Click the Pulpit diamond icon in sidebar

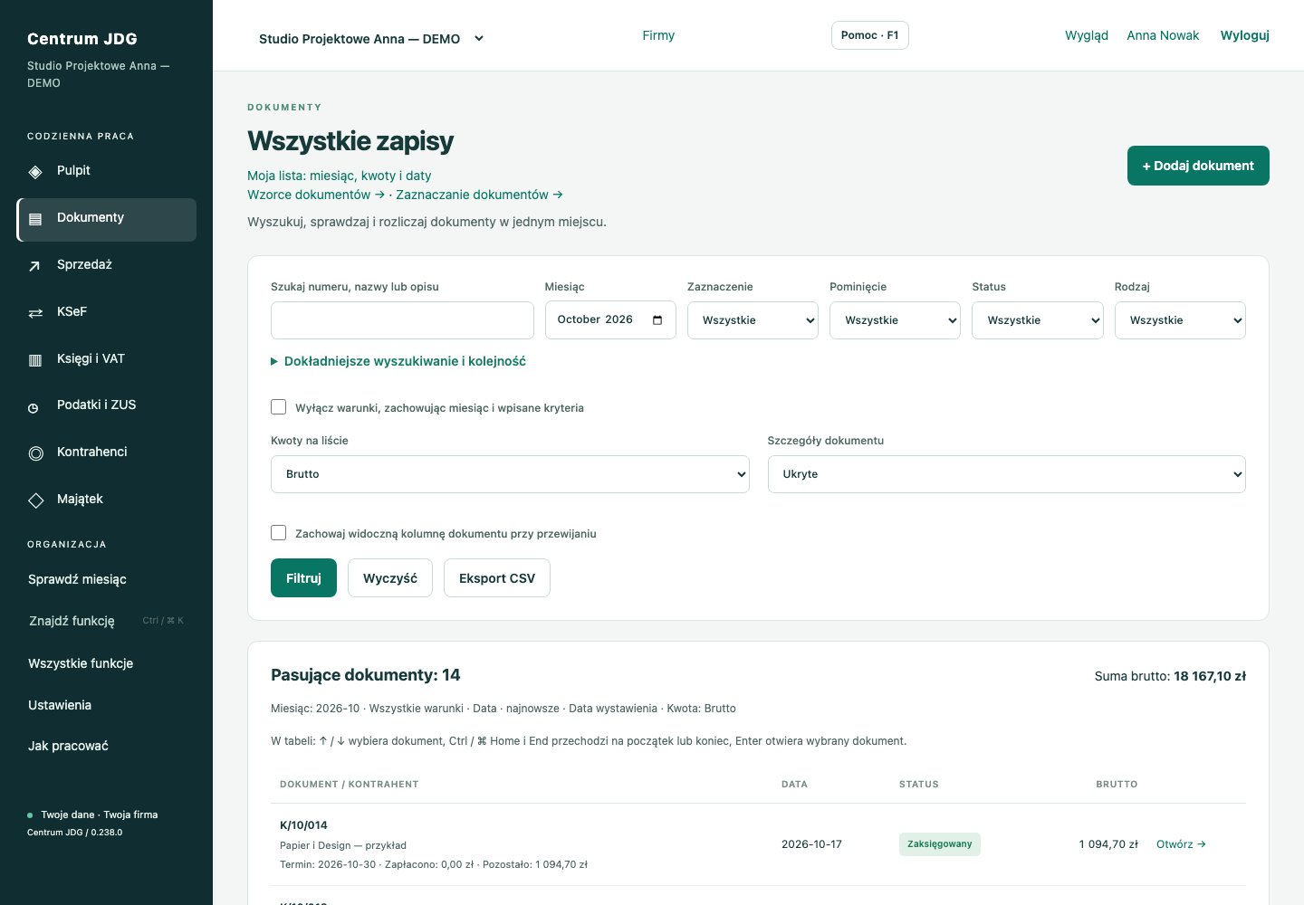click(x=35, y=172)
